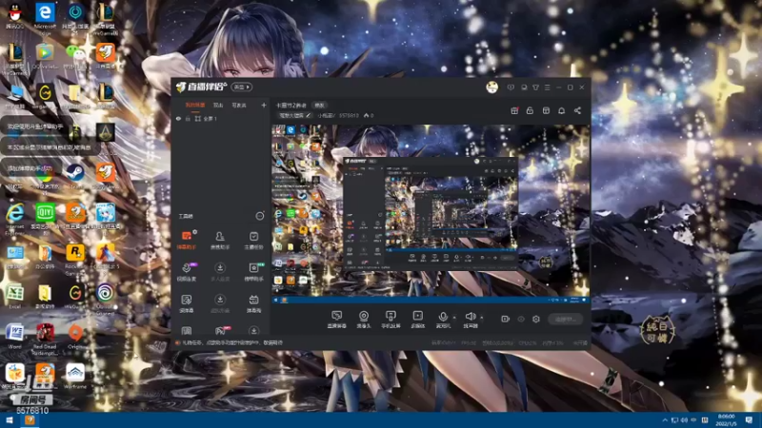
Task: Select the Word desktop icon
Action: pos(14,337)
